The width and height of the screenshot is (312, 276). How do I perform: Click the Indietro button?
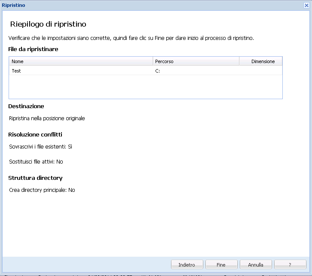(187, 265)
